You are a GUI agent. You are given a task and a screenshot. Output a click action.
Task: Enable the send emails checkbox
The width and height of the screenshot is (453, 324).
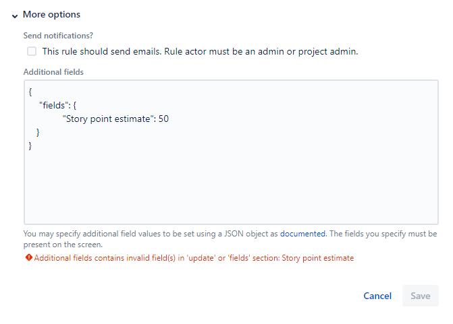pos(32,51)
